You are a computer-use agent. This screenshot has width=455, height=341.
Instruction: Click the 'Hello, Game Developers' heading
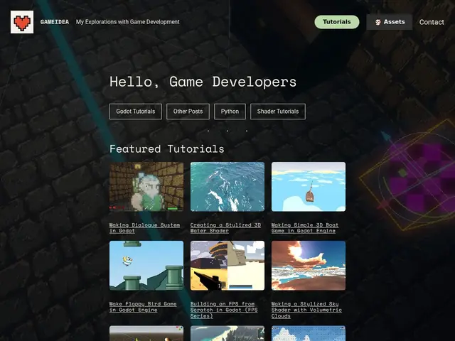pos(203,82)
